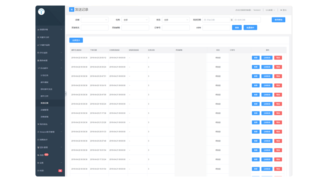Click 立即发送 in the 20:30:24 order row

tap(267, 67)
